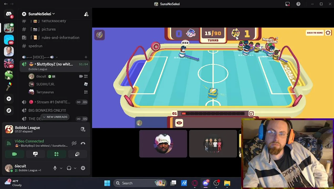
Task: Open OBS Studio from the taskbar
Action: 216,183
